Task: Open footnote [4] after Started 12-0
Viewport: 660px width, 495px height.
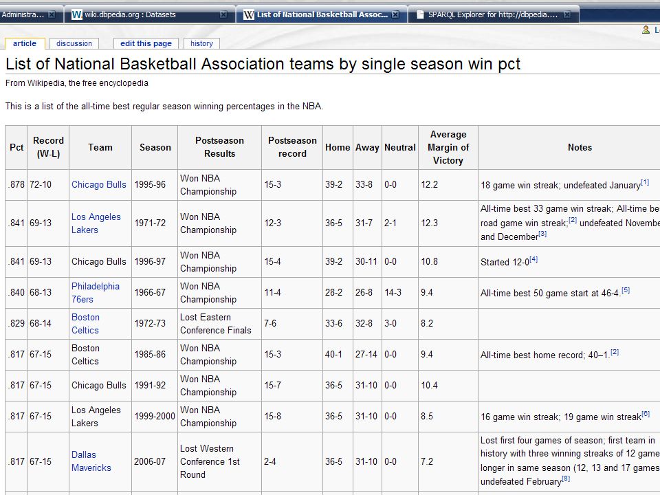Action: pyautogui.click(x=533, y=259)
